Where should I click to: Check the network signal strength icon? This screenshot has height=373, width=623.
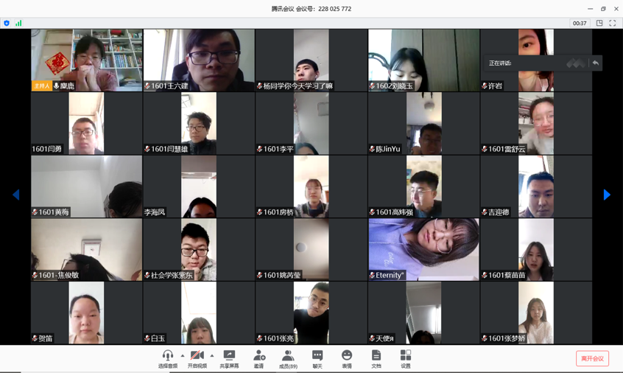(18, 23)
